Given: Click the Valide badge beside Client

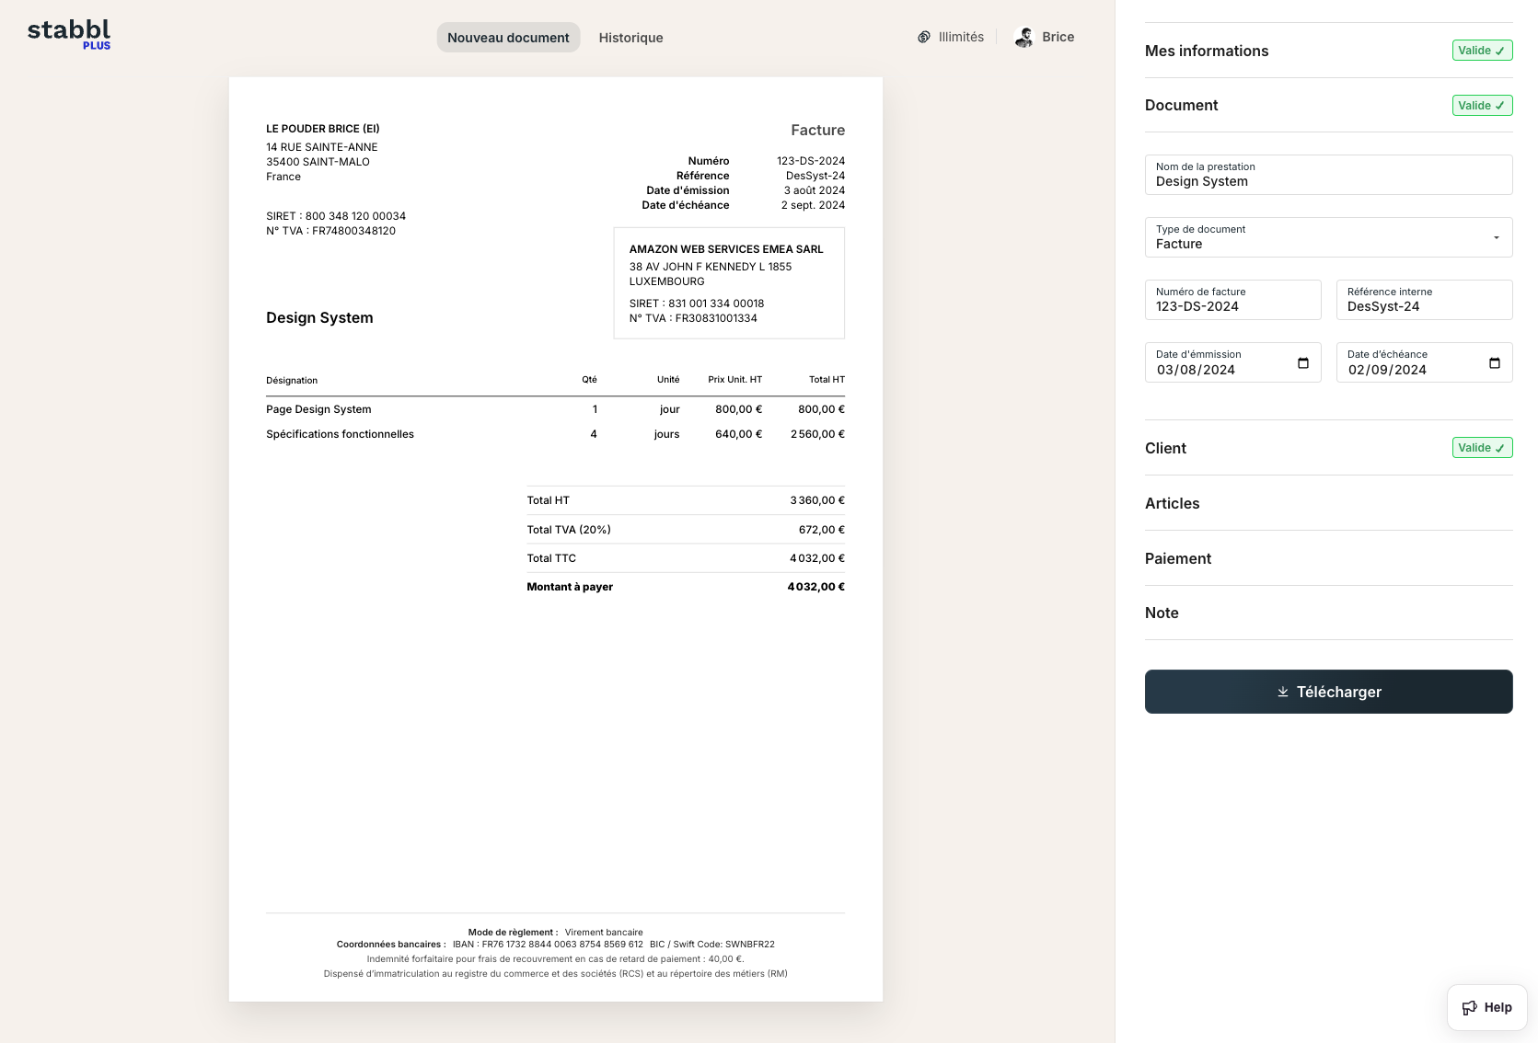Looking at the screenshot, I should tap(1482, 448).
